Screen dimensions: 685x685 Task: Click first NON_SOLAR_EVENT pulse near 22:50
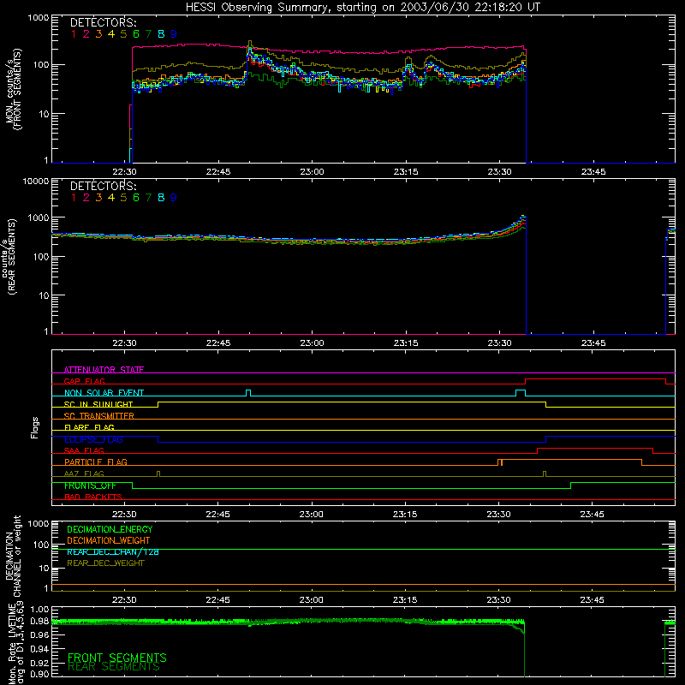pyautogui.click(x=248, y=393)
